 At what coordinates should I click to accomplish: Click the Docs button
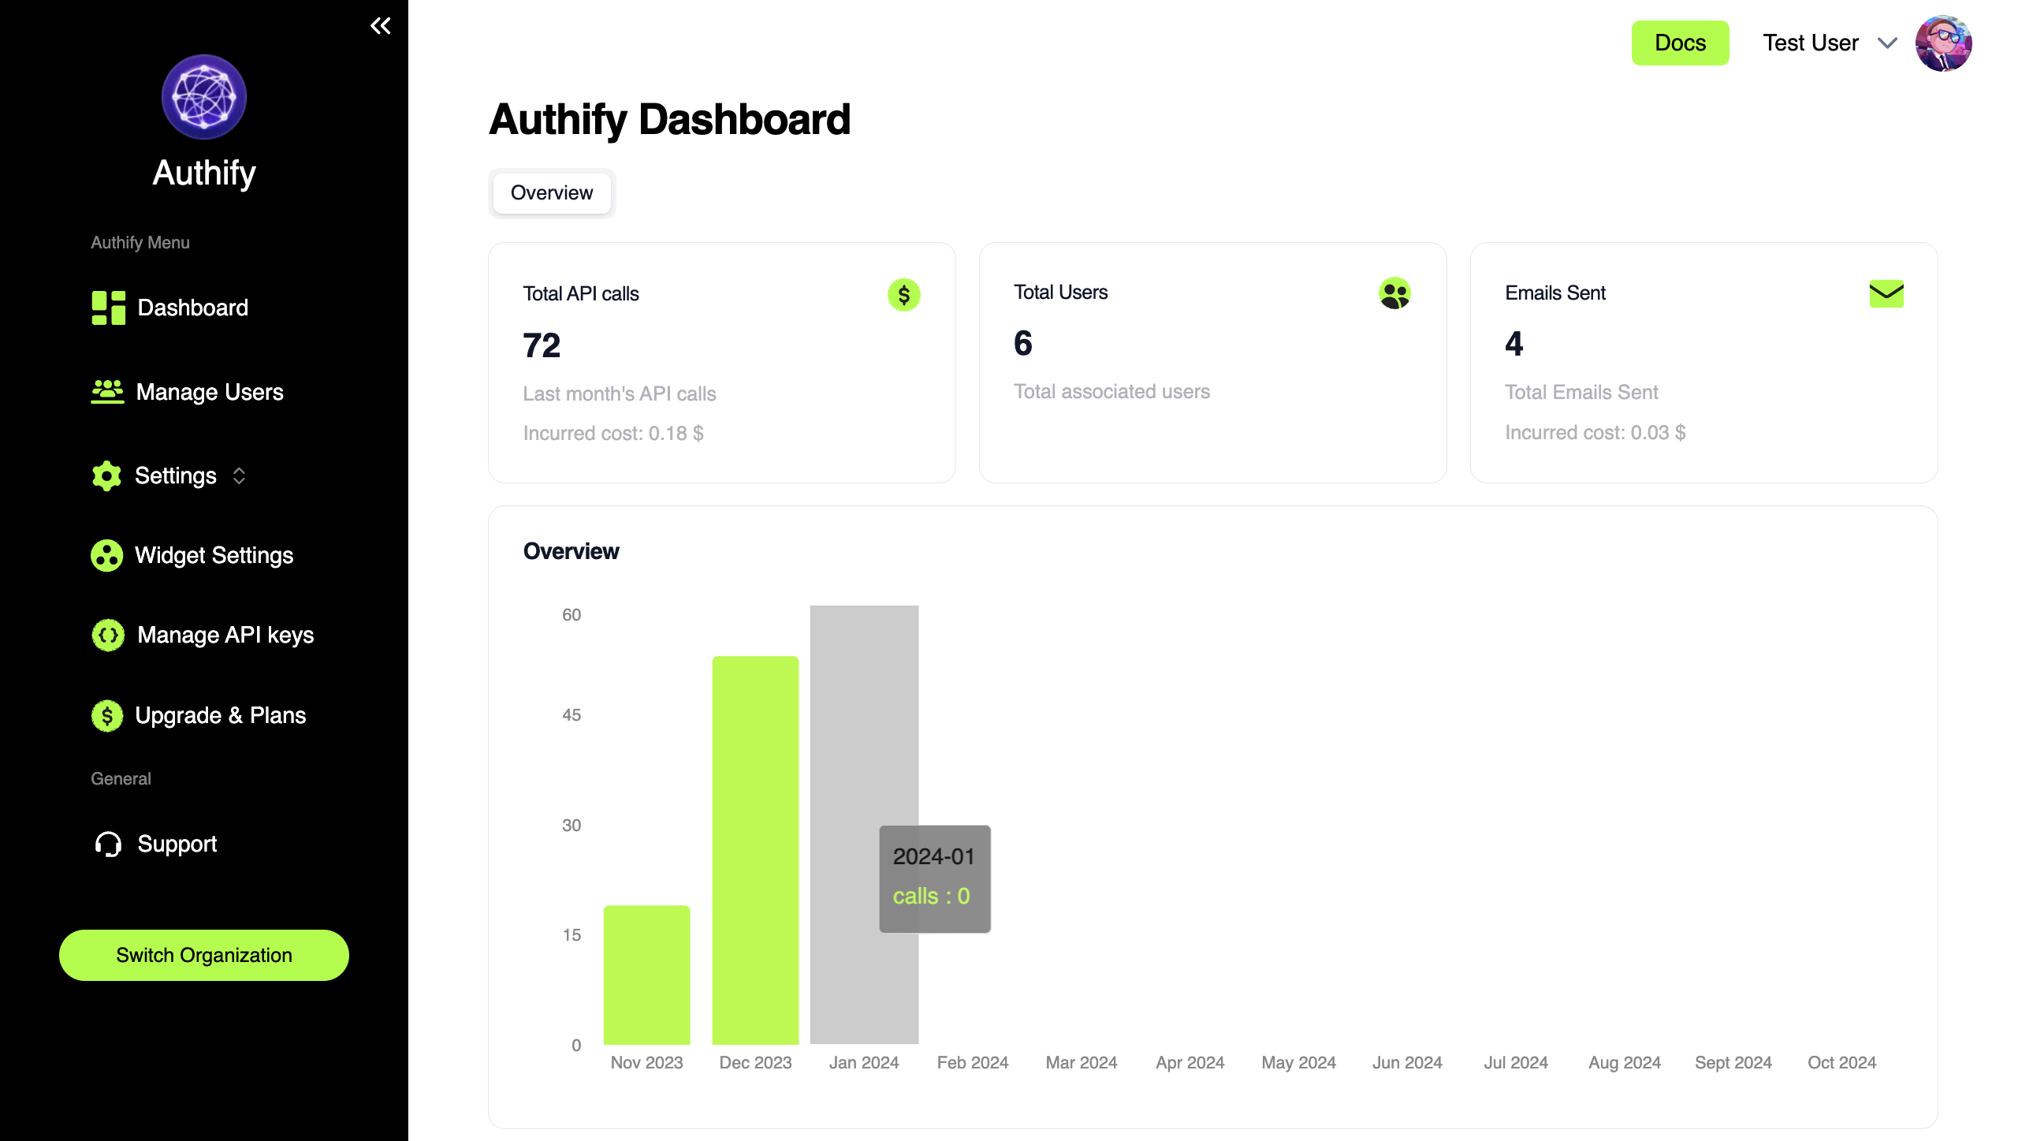pos(1680,43)
